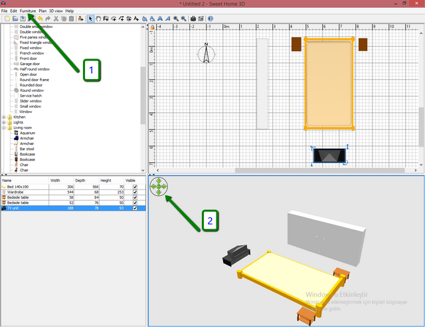
Task: Expand the Kitchen catalog folder
Action: tap(4, 117)
